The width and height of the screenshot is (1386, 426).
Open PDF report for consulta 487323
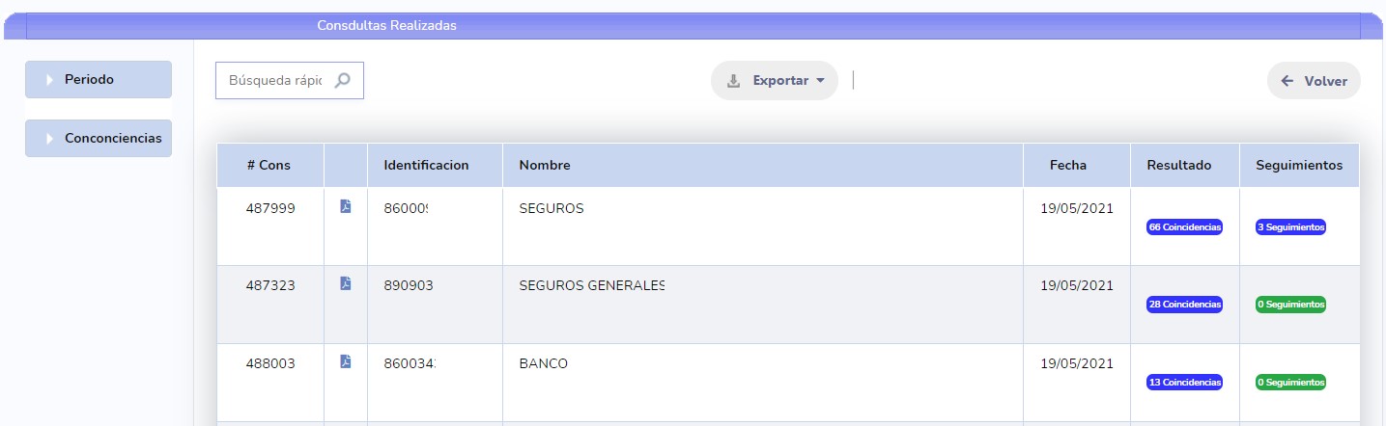pos(346,283)
